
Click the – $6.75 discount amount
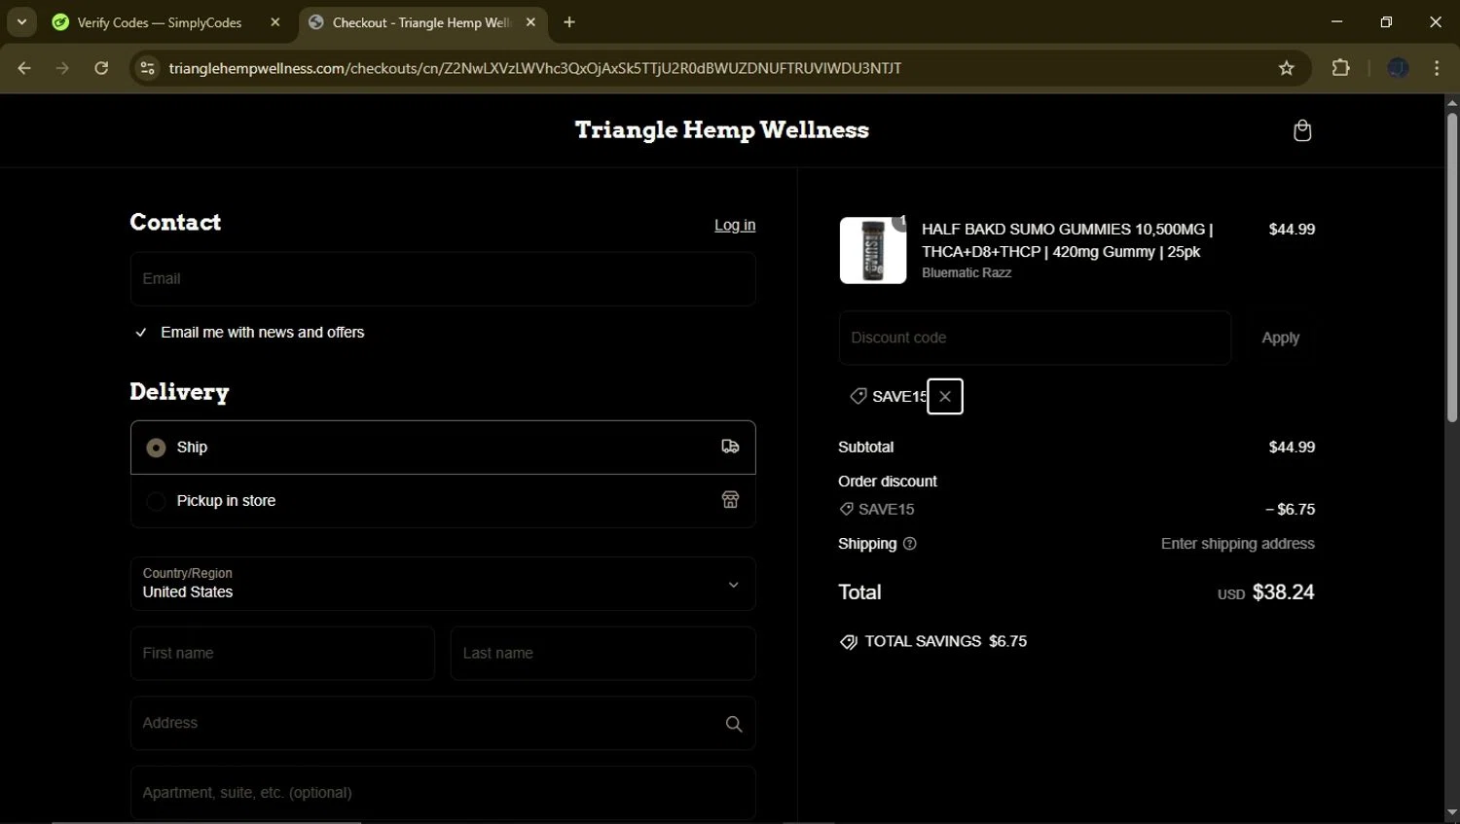click(1291, 509)
